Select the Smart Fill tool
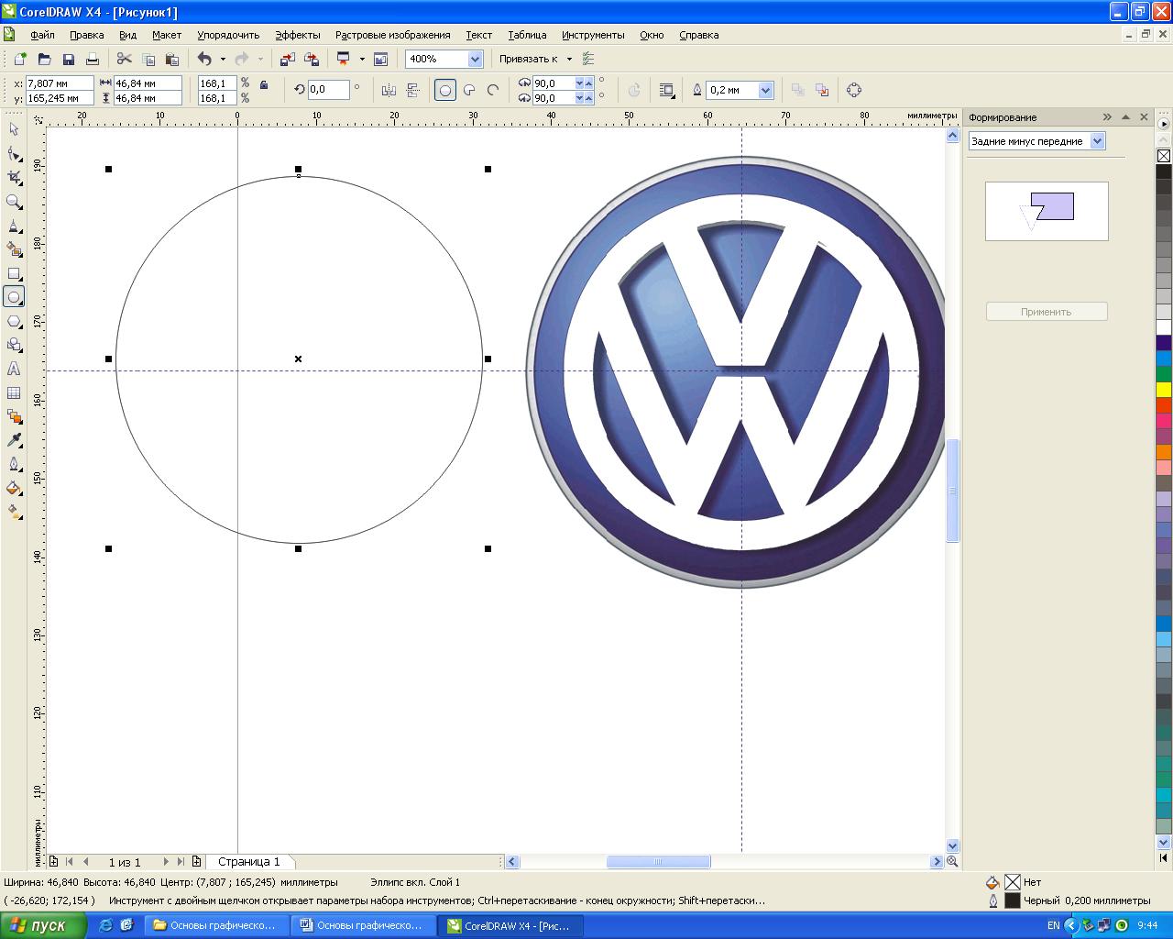Viewport: 1173px width, 939px height. point(14,249)
